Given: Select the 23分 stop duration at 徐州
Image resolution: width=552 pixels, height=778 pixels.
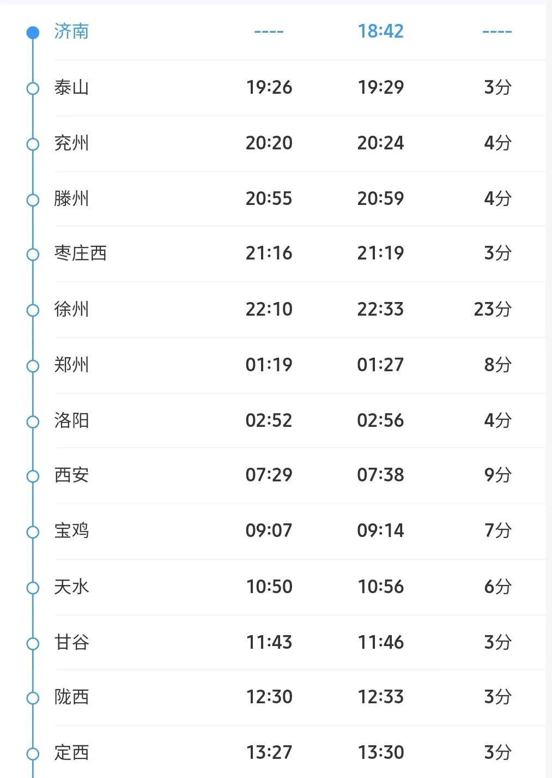Looking at the screenshot, I should (x=492, y=309).
